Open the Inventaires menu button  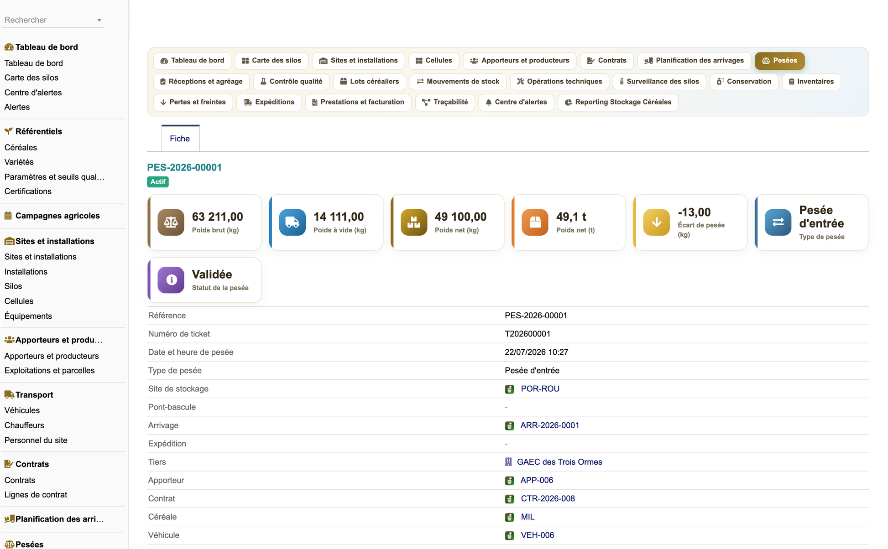pyautogui.click(x=811, y=82)
